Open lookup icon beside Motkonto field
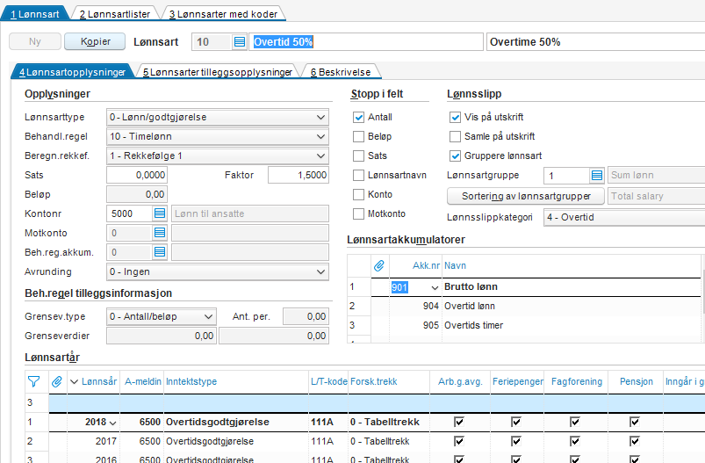This screenshot has height=463, width=705. (160, 233)
